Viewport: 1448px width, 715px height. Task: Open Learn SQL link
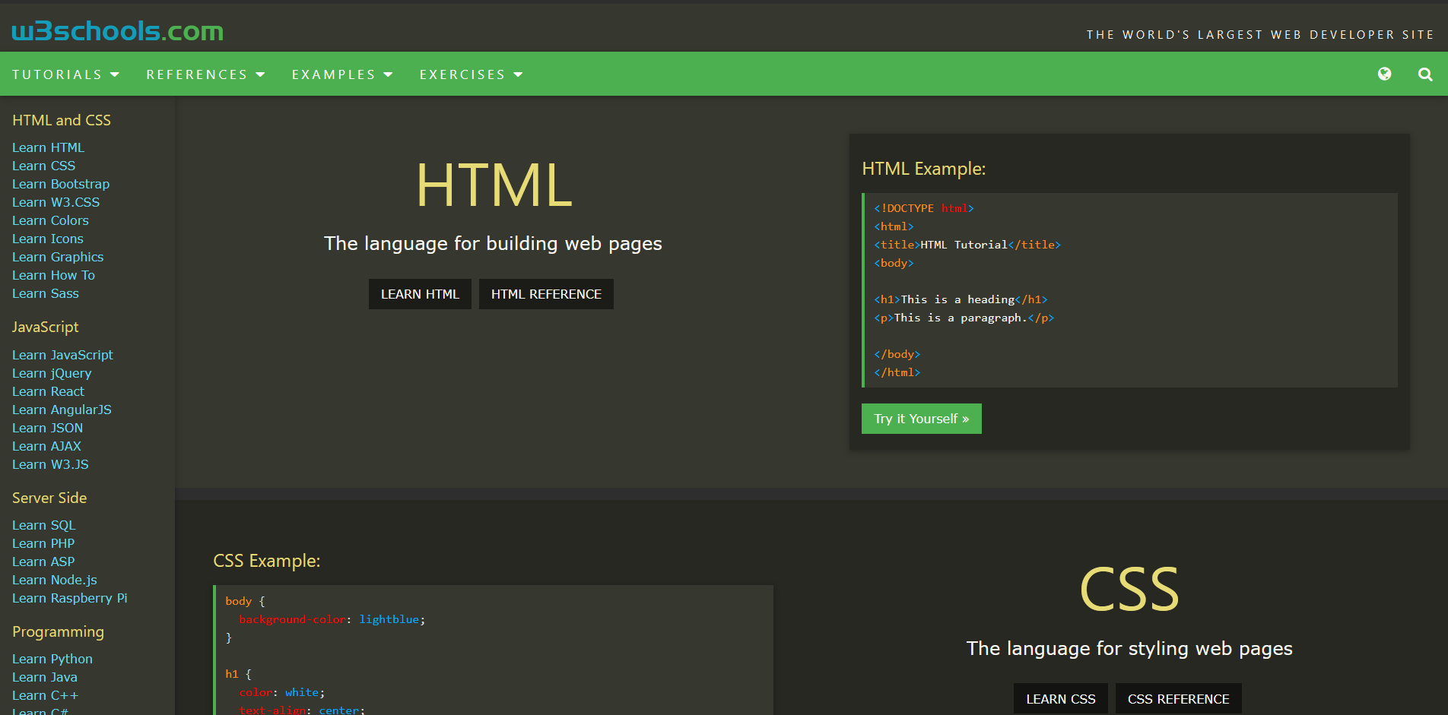point(44,525)
